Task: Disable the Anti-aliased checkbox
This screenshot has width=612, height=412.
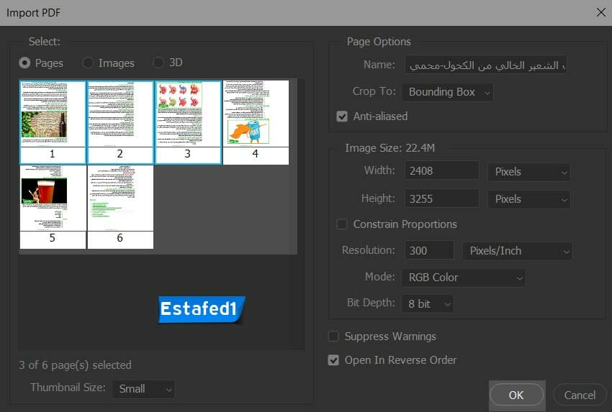Action: (342, 116)
